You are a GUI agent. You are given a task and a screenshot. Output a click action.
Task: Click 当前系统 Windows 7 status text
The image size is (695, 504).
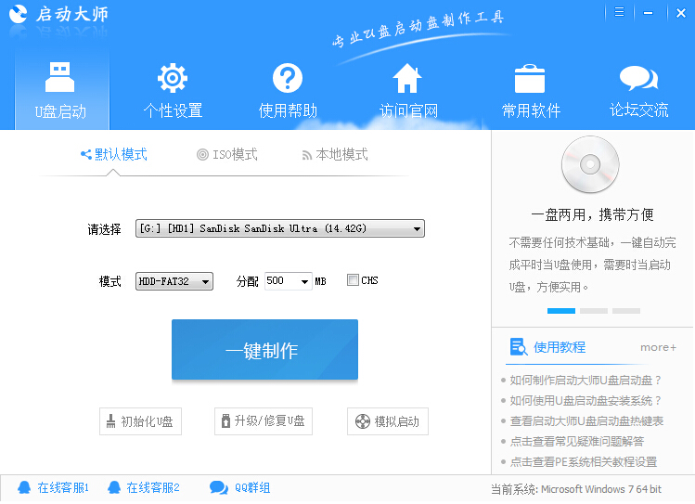pyautogui.click(x=576, y=489)
